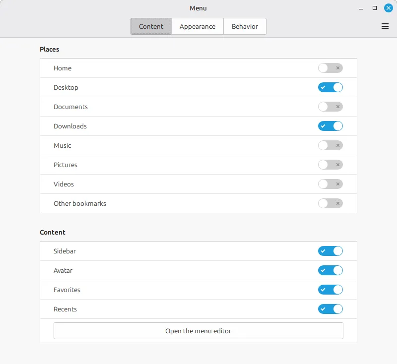Turn on the Documents toggle
Viewport: 397px width, 364px height.
331,107
